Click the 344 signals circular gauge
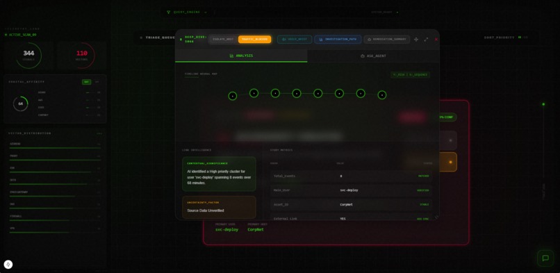 (28, 56)
